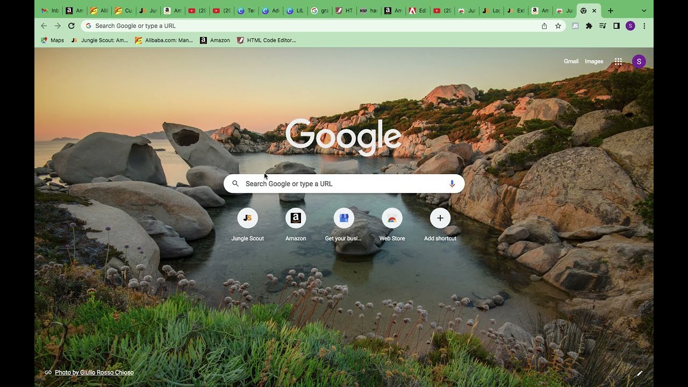Open the 'Get your busi...' shortcut tile
The image size is (688, 387).
343,225
